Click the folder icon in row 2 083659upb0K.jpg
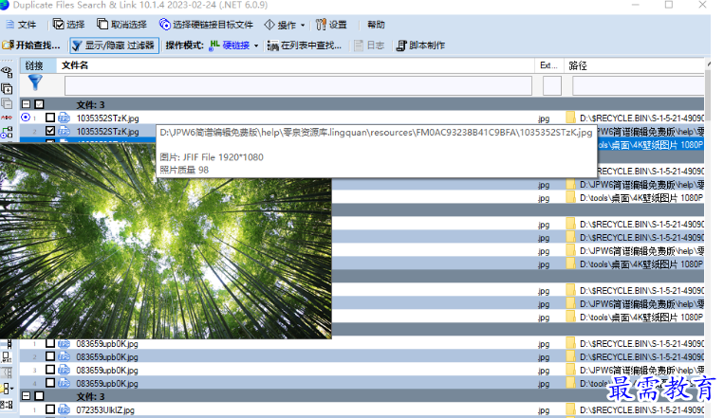This screenshot has width=724, height=418. [570, 356]
